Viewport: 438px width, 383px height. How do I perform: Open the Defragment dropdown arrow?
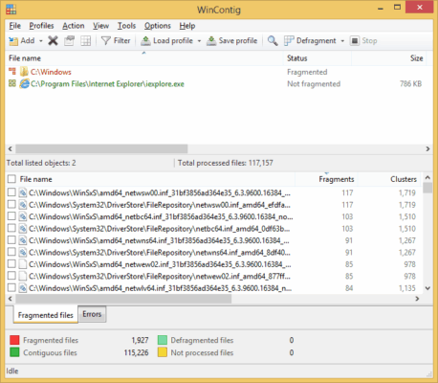click(x=342, y=41)
